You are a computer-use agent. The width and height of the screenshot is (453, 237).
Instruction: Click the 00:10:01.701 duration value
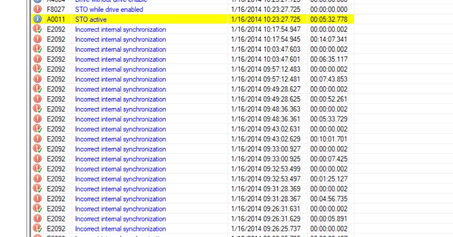[329, 139]
